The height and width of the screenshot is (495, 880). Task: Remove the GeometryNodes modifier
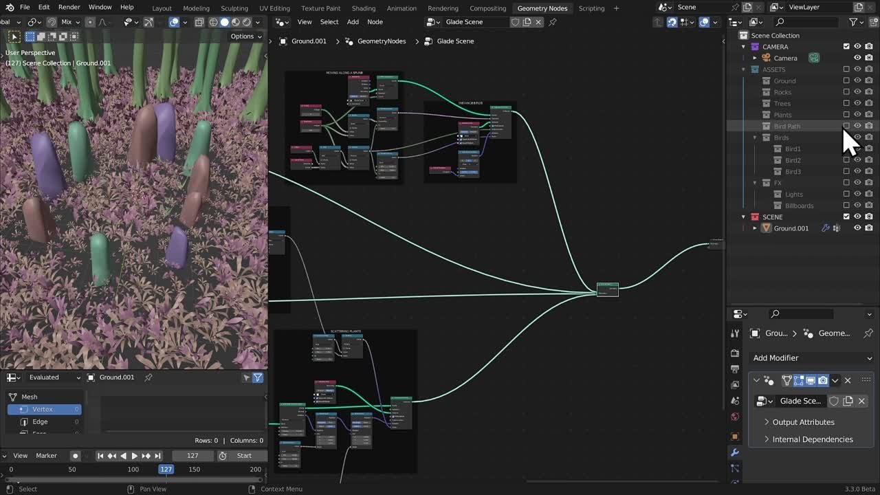coord(848,380)
